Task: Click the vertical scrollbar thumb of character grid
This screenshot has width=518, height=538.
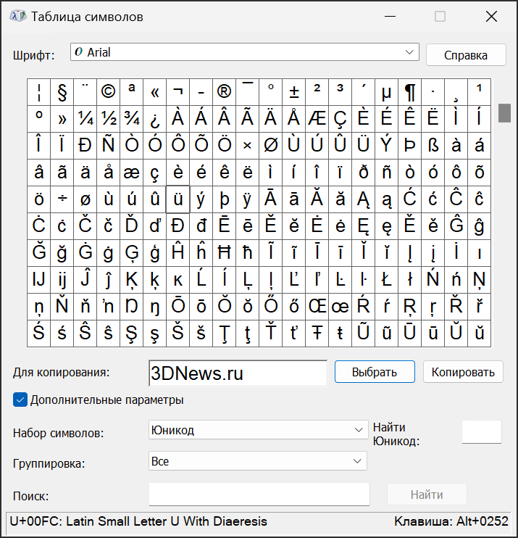Action: tap(504, 113)
